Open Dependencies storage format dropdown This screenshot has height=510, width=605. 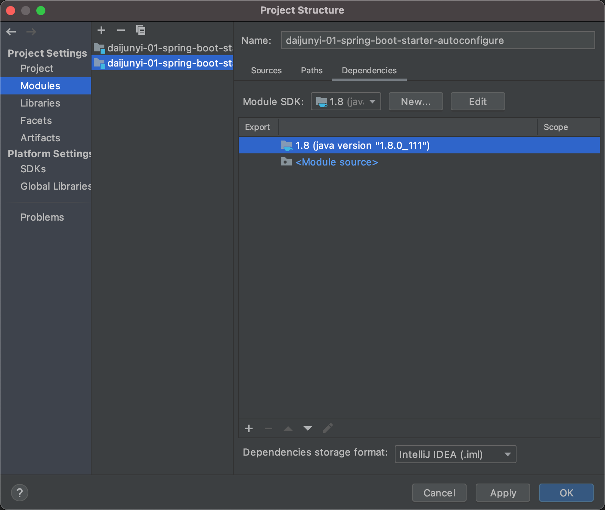[x=455, y=454]
